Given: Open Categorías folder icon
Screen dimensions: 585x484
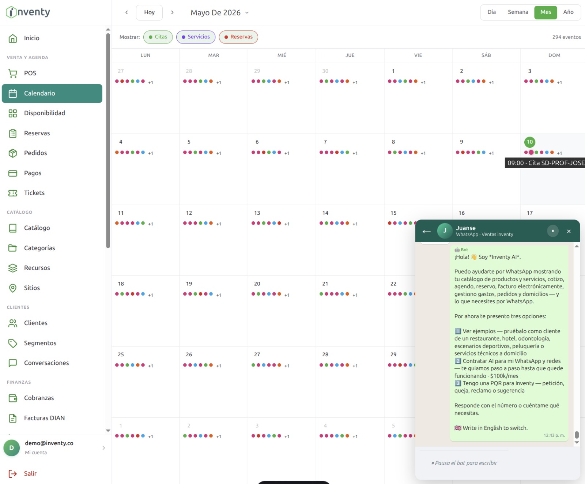Looking at the screenshot, I should 13,248.
